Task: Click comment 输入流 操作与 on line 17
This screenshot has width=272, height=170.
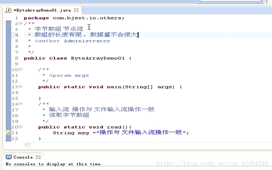Action: click(x=70, y=110)
